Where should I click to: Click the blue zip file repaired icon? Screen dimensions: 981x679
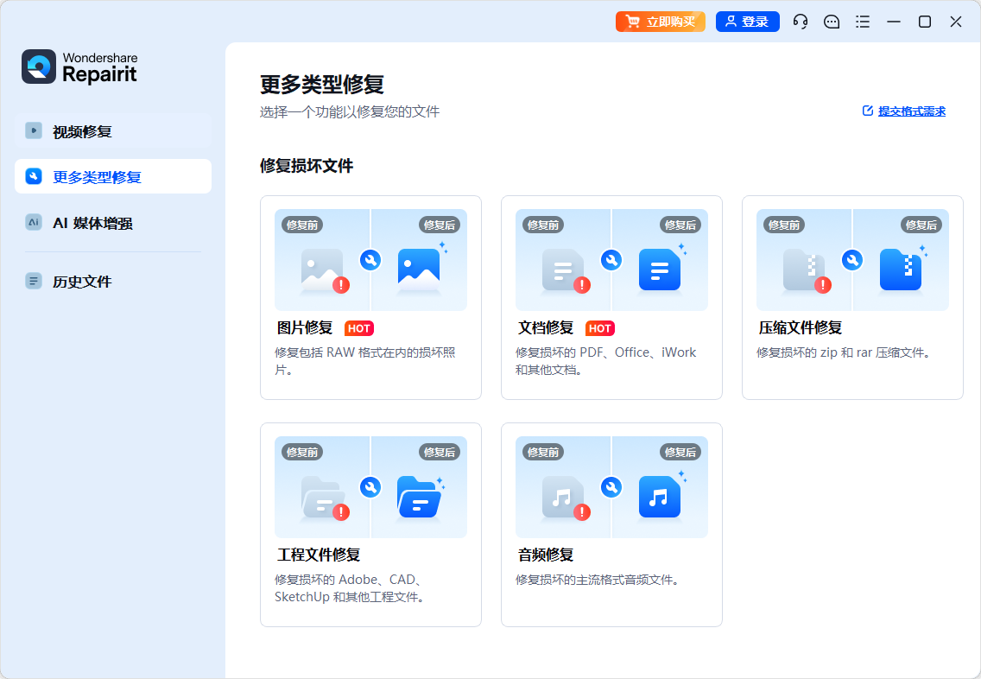coord(900,270)
